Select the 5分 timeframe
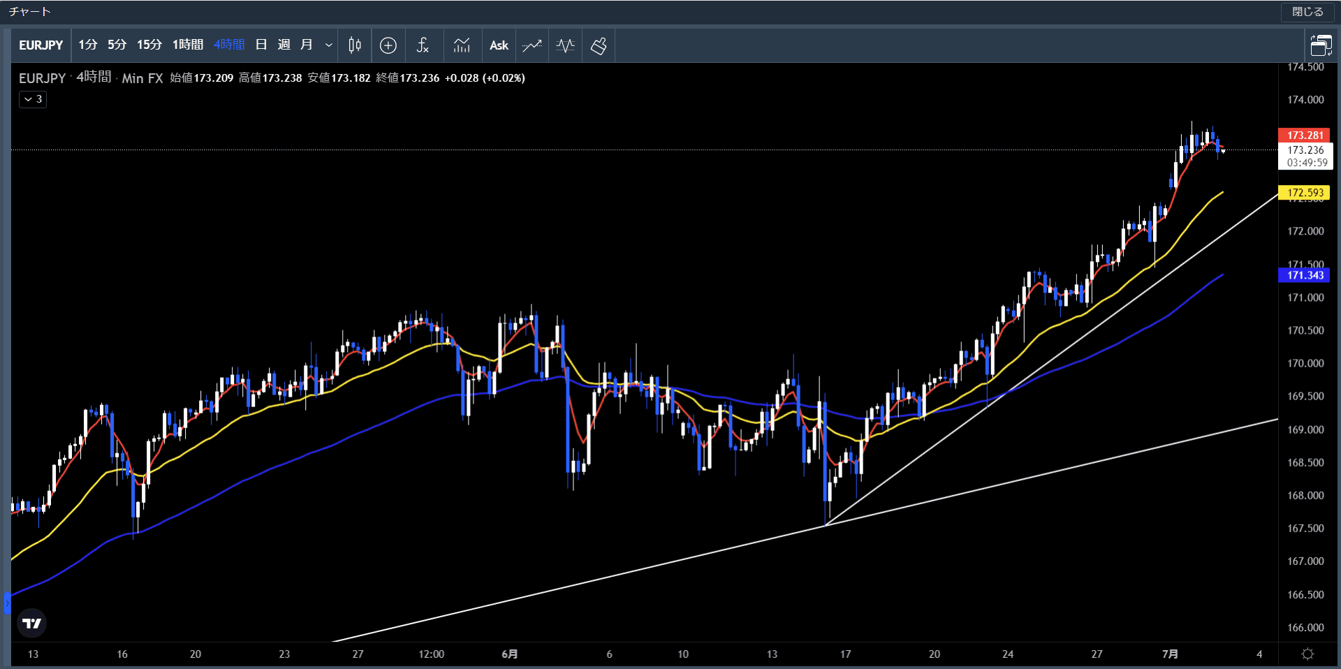Screen dimensions: 1341x669 117,45
